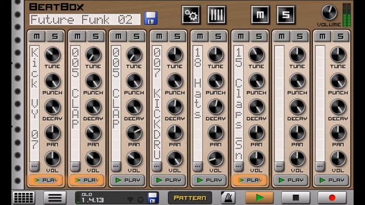Image resolution: width=365 pixels, height=205 pixels.
Task: Click the wifi sync icon in display
Action: tap(131, 199)
